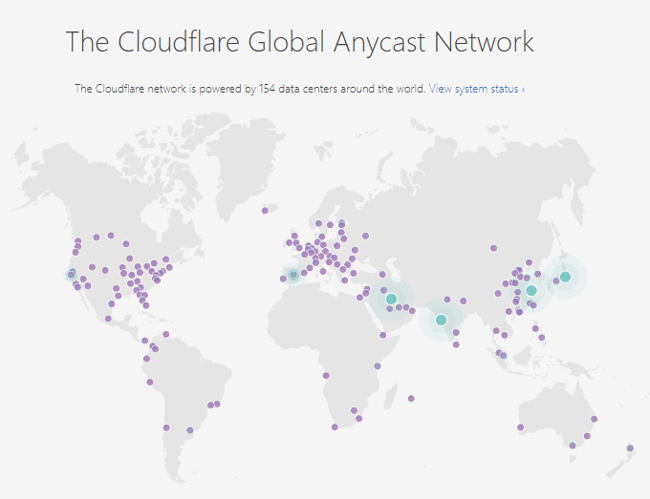650x499 pixels.
Task: Click the large teal dot near Persian Gulf
Action: pos(391,299)
